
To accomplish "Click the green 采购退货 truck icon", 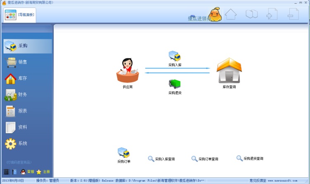I will pyautogui.click(x=174, y=84).
